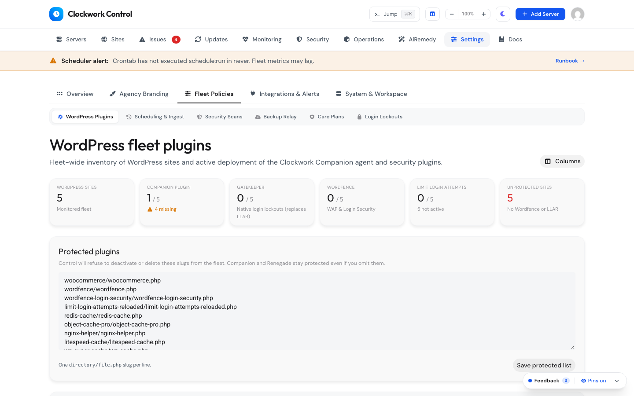
Task: Navigate to Updates
Action: 211,40
